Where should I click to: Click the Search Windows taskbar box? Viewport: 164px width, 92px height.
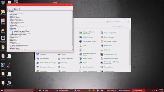pos(19,90)
